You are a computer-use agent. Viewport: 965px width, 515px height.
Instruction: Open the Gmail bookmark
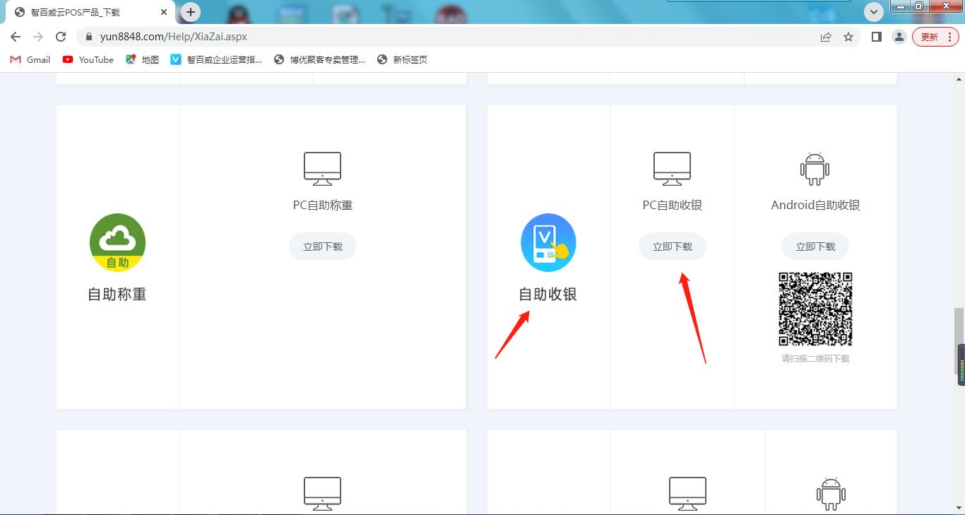30,59
